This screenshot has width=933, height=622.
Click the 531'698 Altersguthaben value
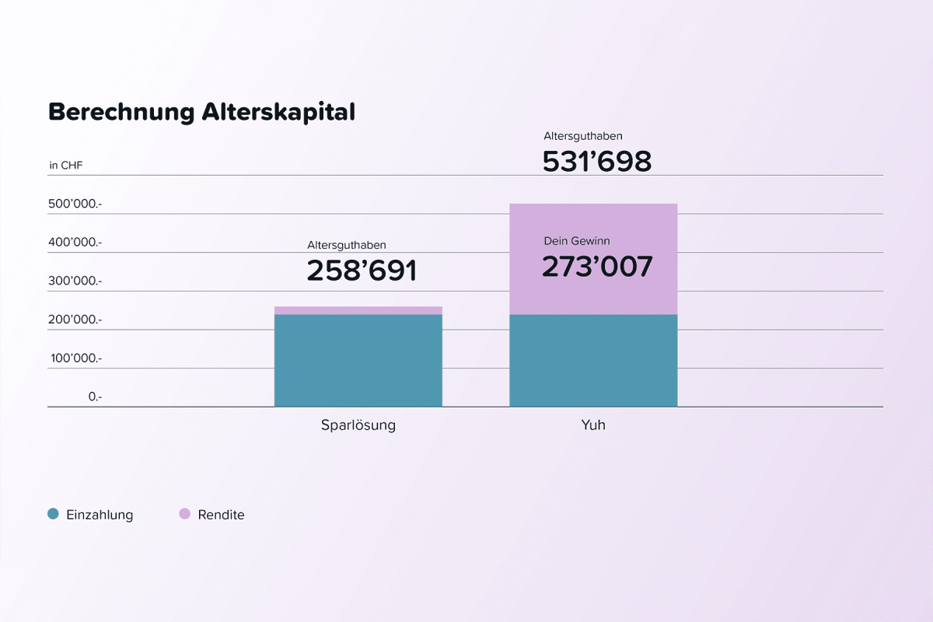pyautogui.click(x=596, y=162)
